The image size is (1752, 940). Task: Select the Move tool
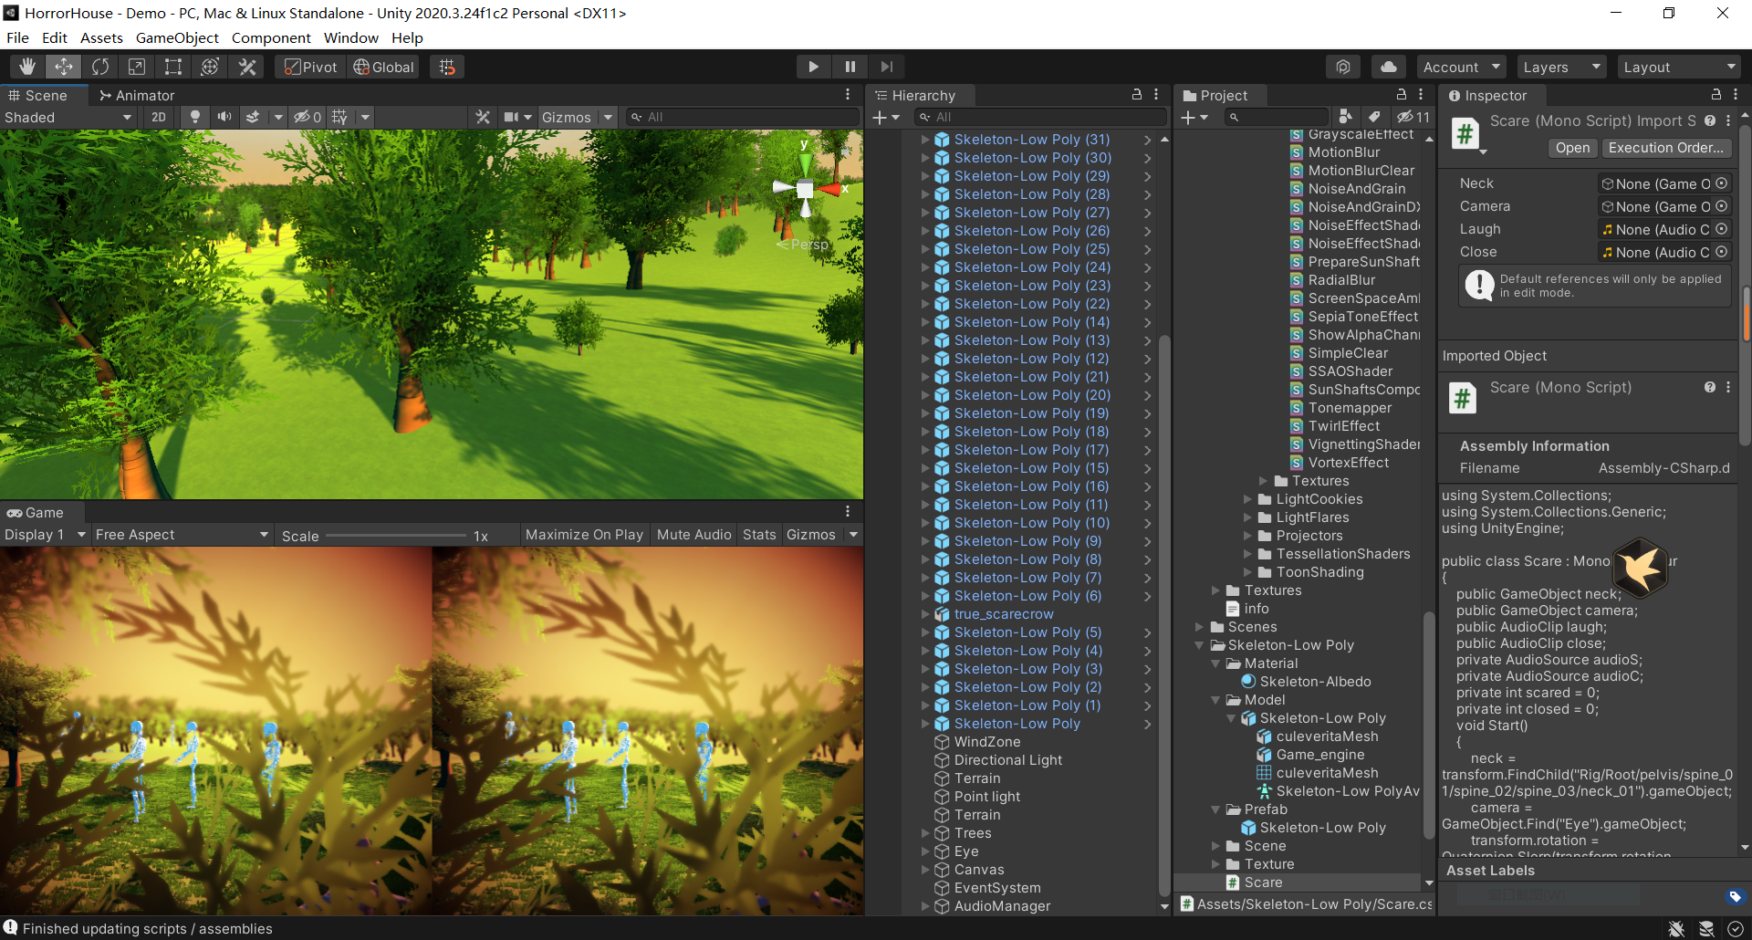[x=64, y=67]
